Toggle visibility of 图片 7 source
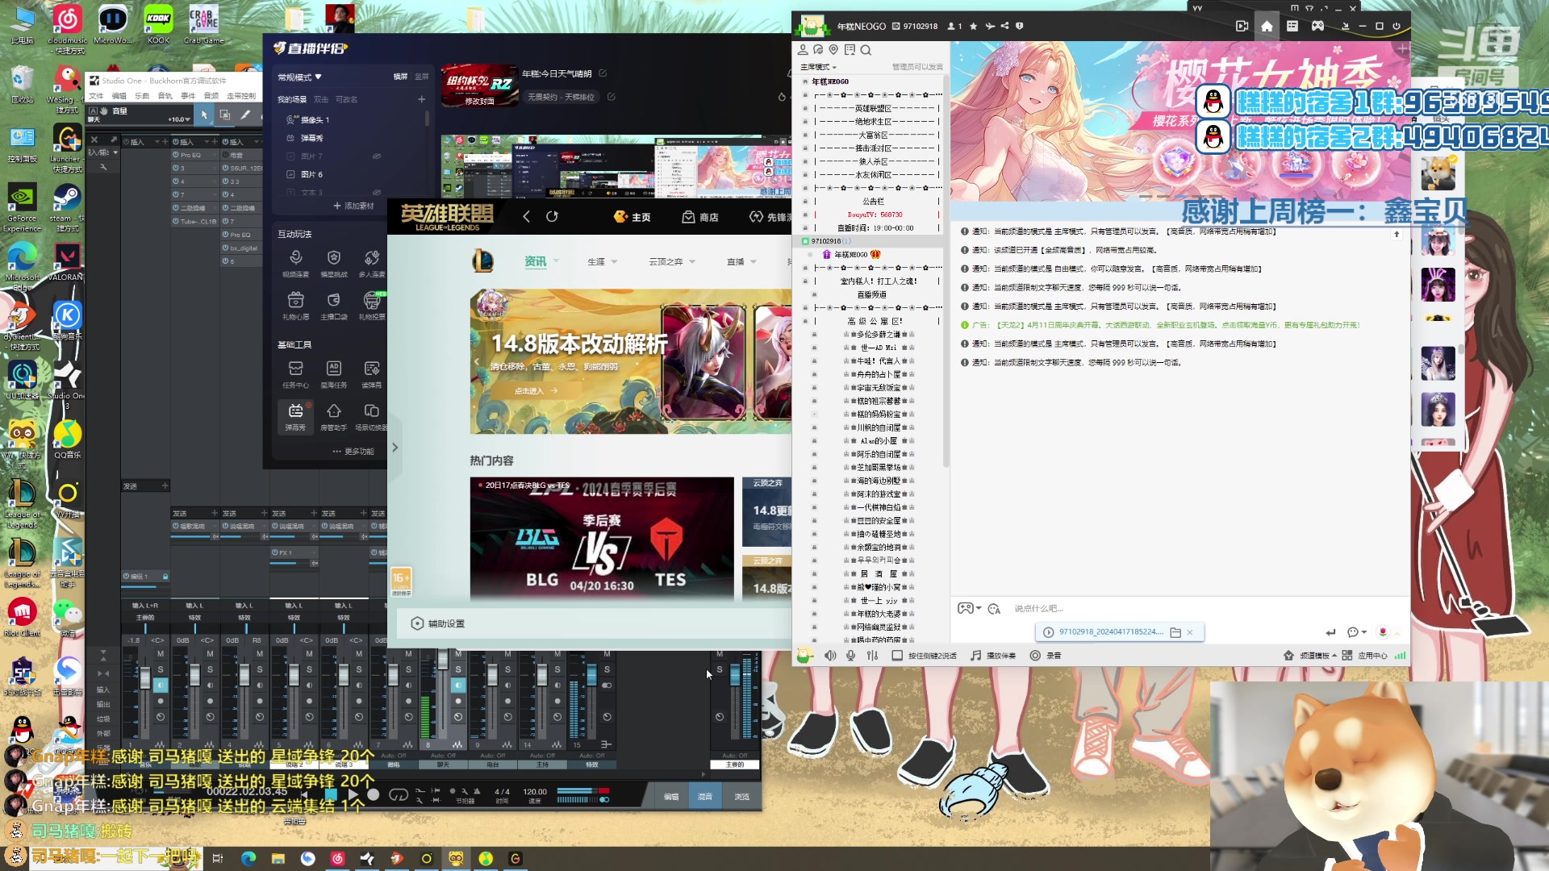This screenshot has height=871, width=1549. (376, 156)
